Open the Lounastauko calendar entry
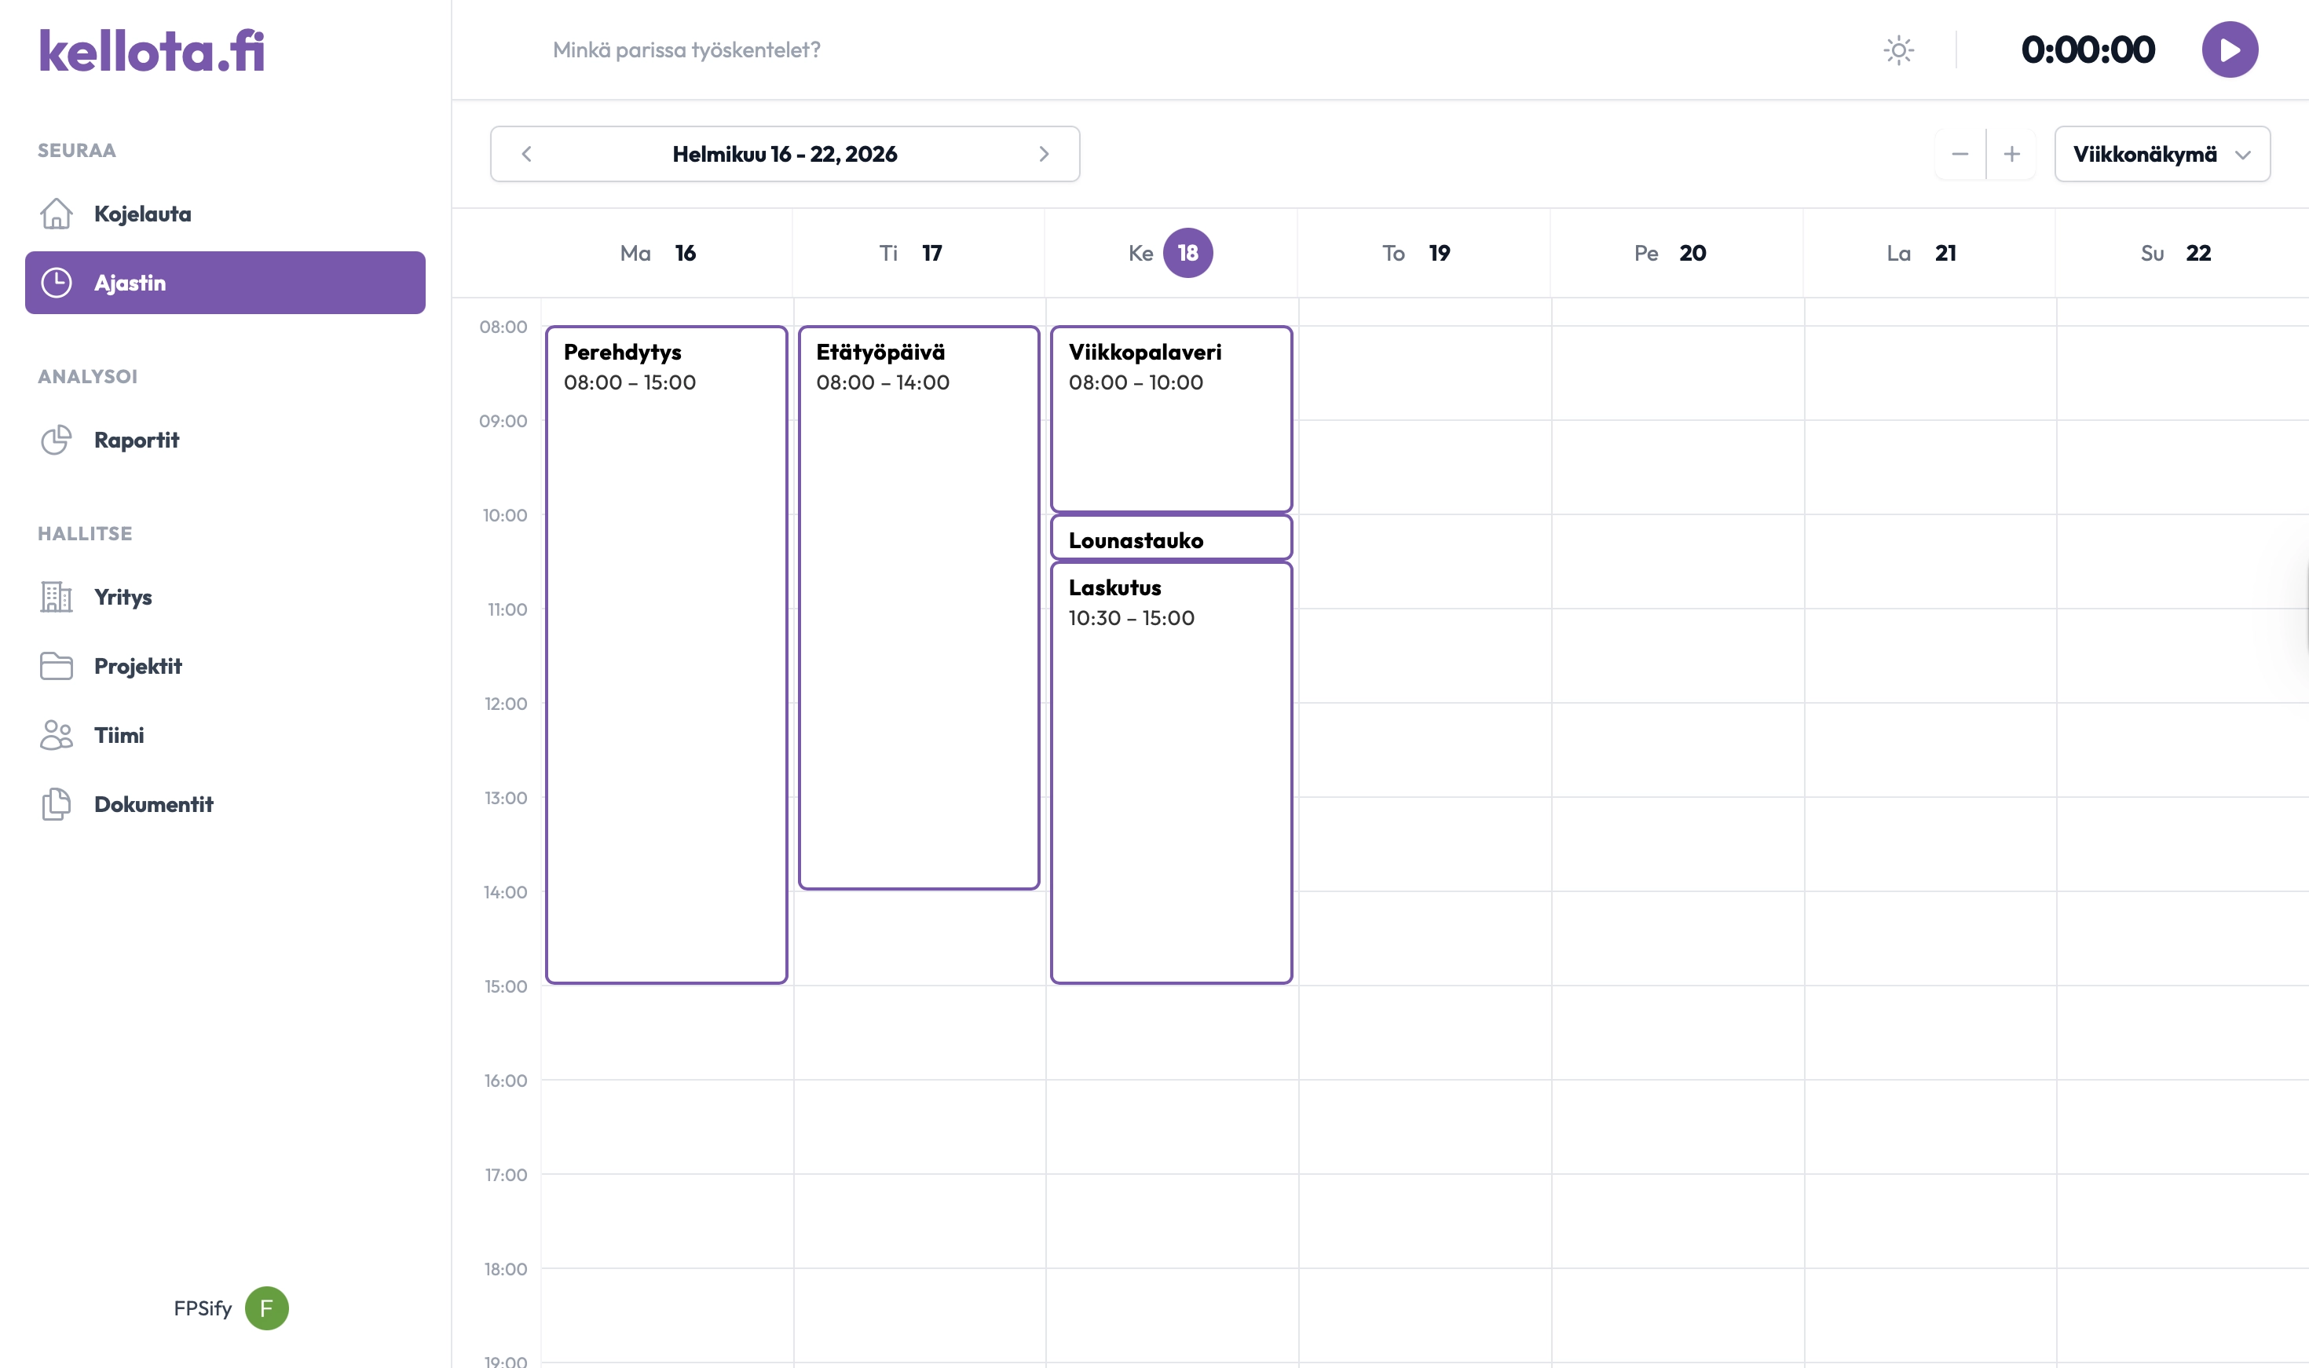This screenshot has width=2309, height=1368. click(x=1171, y=540)
